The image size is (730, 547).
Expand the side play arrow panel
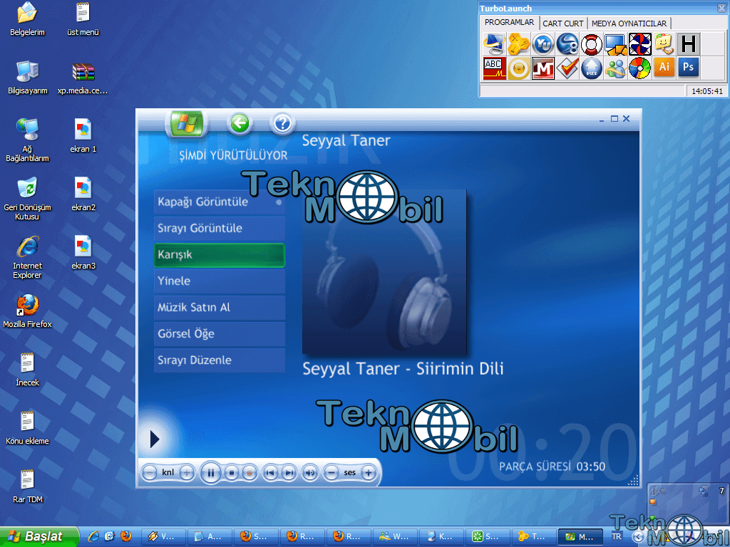(x=155, y=439)
